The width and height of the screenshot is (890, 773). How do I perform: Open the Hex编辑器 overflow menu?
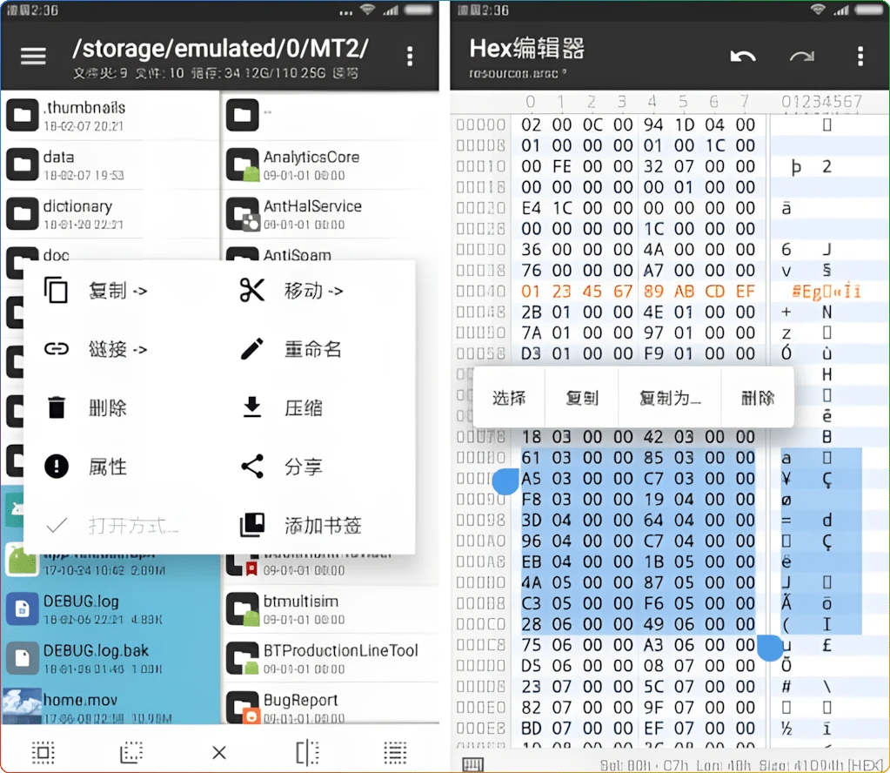point(860,54)
